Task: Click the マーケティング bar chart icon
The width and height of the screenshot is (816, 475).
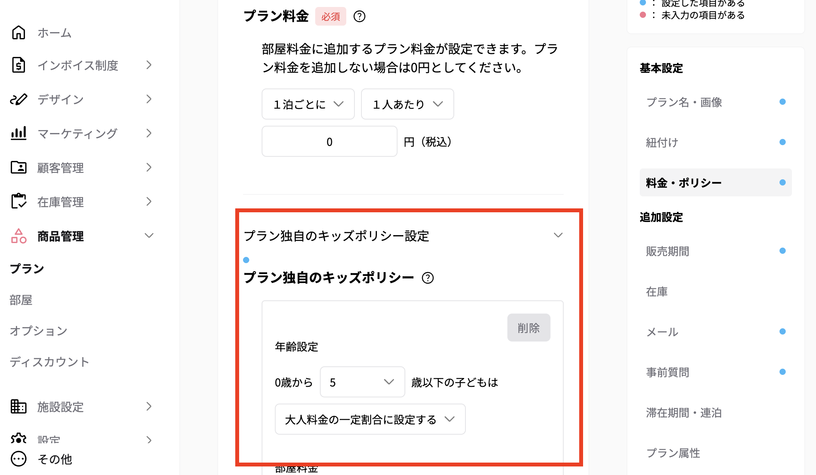Action: point(17,133)
